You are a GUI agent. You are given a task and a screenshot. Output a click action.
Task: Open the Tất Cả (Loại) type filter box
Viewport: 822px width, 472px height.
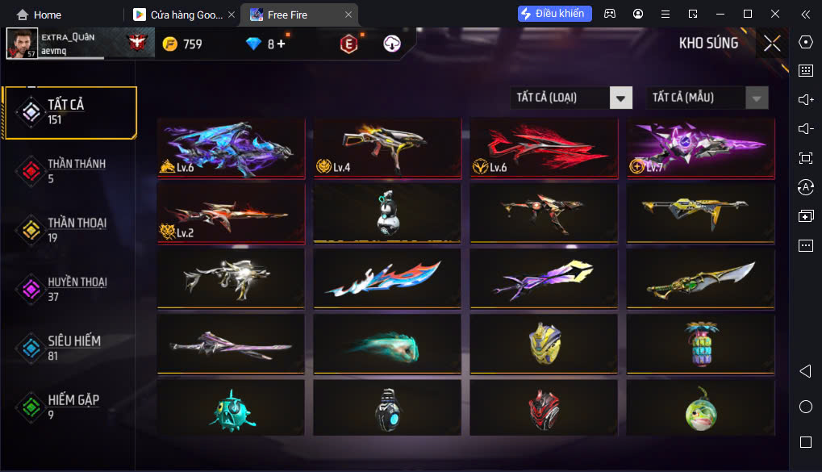(571, 98)
